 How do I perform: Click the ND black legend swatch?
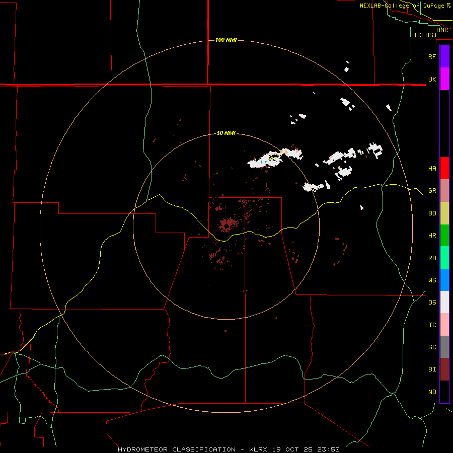pos(444,392)
